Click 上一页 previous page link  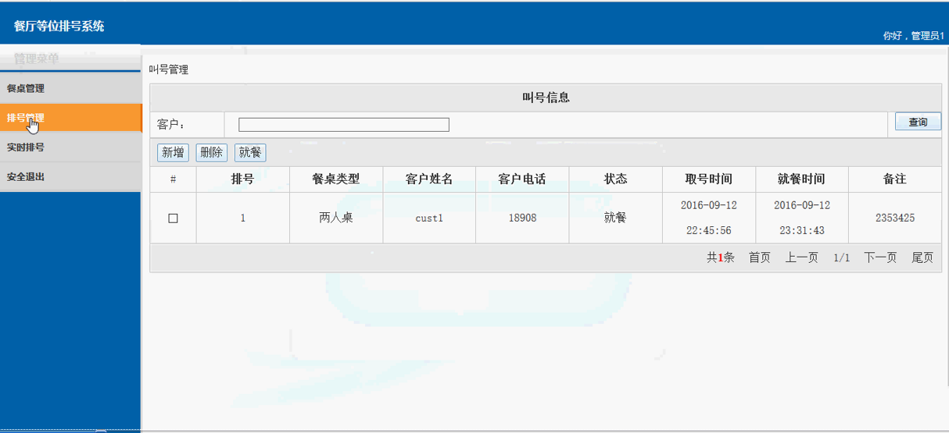[802, 257]
